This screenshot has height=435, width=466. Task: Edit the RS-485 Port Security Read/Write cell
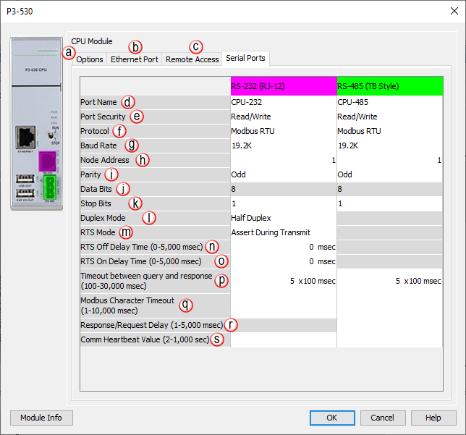coord(389,117)
